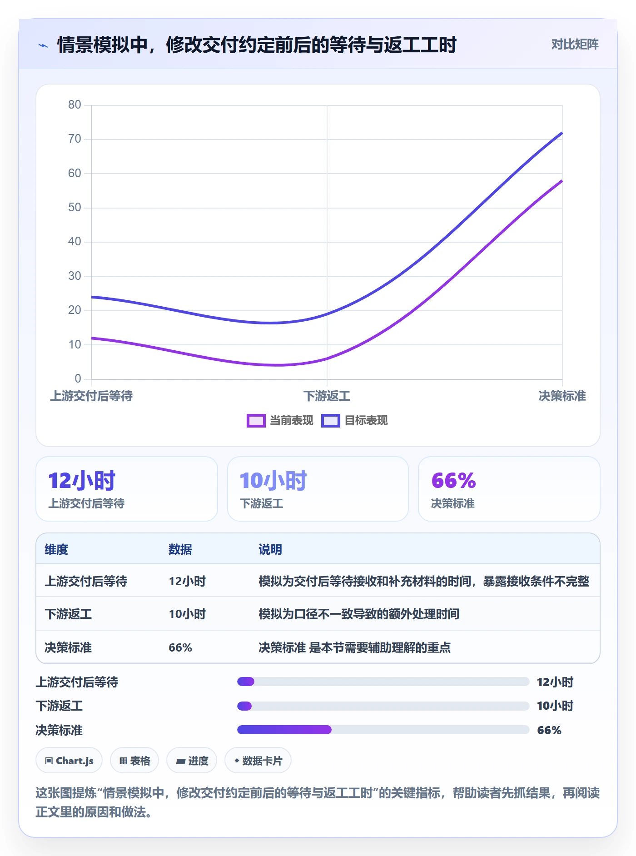Click the 66% 决策标准 data card

pos(509,489)
